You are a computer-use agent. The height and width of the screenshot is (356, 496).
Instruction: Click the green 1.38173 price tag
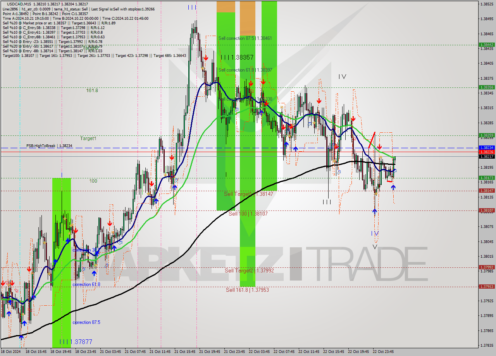point(487,178)
